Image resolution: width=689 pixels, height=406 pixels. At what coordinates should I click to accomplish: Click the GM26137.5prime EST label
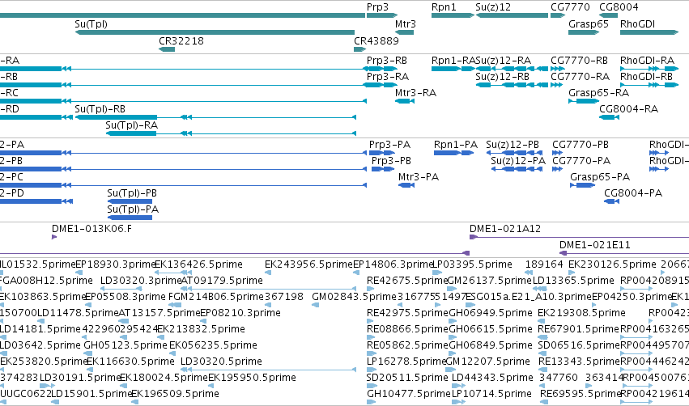489,281
